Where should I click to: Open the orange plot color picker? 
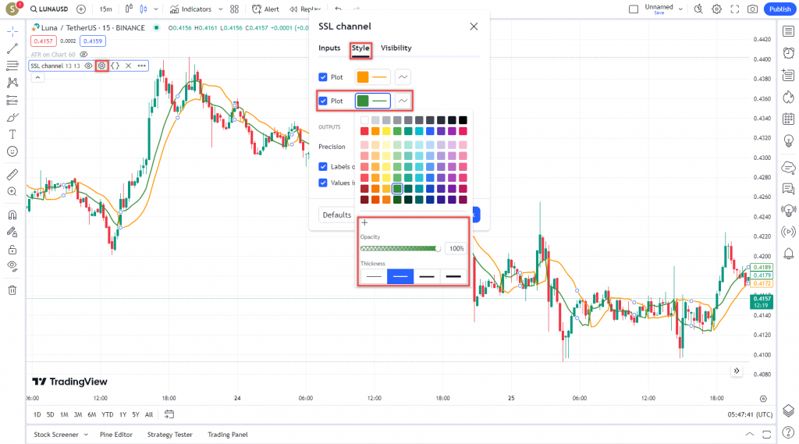[x=373, y=77]
